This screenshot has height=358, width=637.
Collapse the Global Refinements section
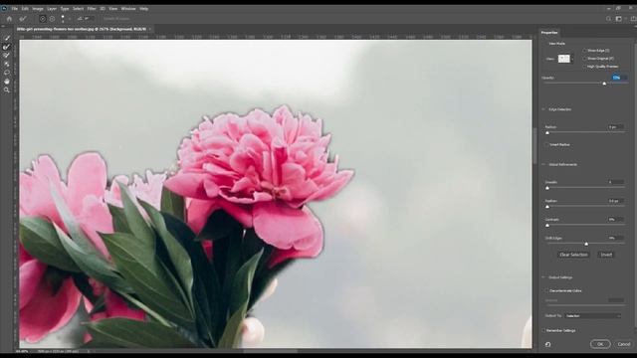[x=543, y=164]
